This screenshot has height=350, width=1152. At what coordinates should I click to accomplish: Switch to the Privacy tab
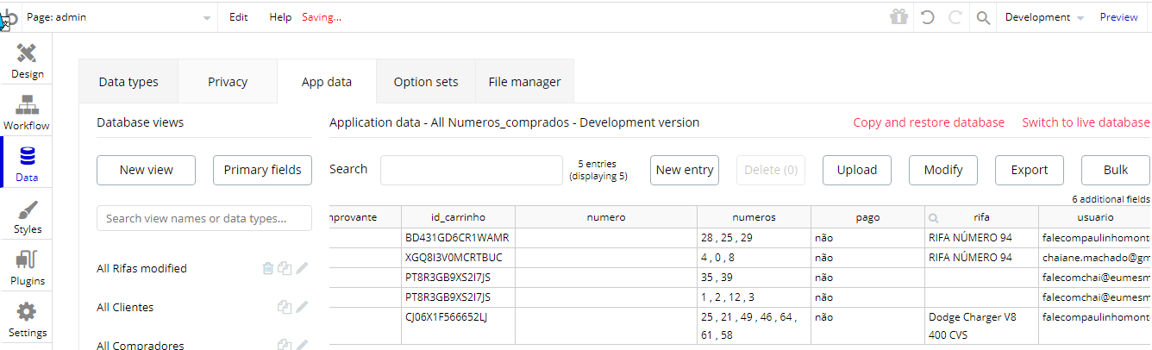tap(228, 82)
